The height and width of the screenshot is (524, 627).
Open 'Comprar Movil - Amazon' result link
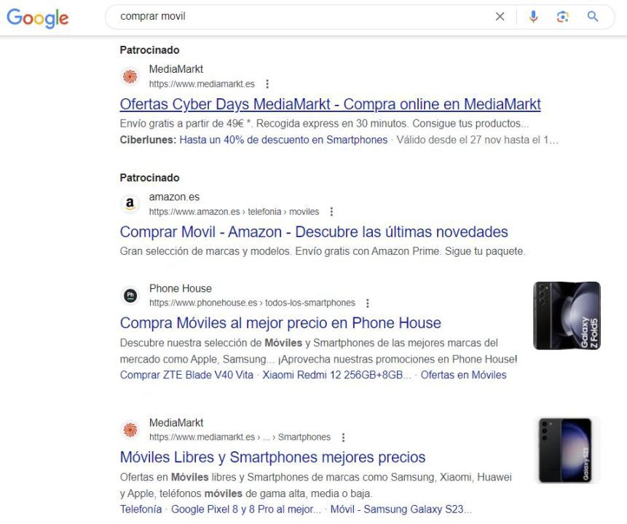point(314,232)
